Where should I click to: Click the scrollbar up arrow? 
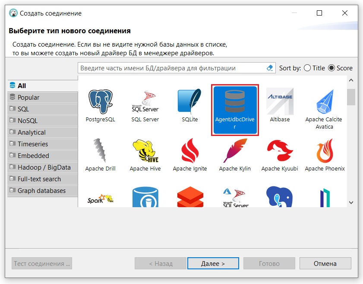(x=351, y=80)
